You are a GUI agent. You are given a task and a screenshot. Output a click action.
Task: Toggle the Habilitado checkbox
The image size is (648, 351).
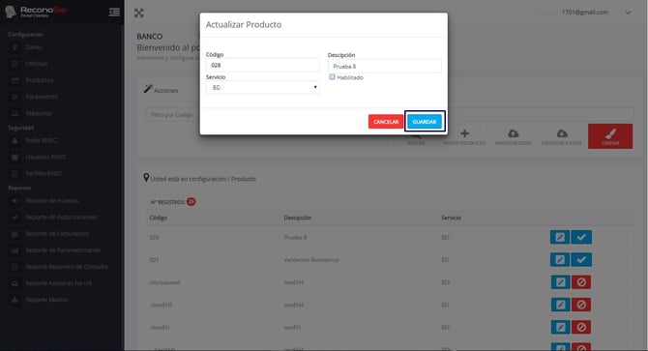pos(333,77)
